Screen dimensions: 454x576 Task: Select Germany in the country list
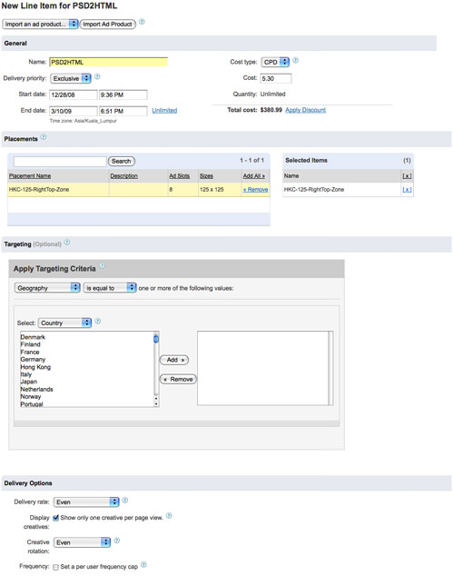pyautogui.click(x=33, y=359)
